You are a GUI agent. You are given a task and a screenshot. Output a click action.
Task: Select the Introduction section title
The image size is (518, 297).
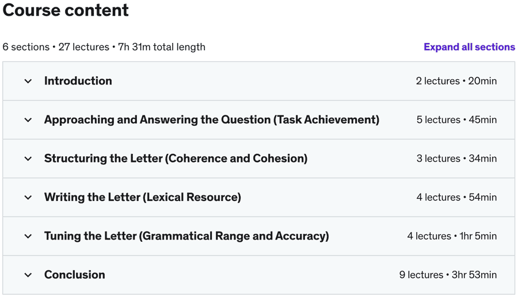click(x=78, y=81)
